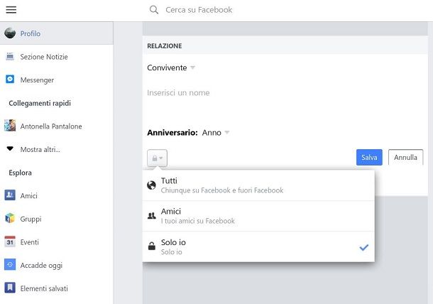Open Accadde oggi

click(x=41, y=266)
